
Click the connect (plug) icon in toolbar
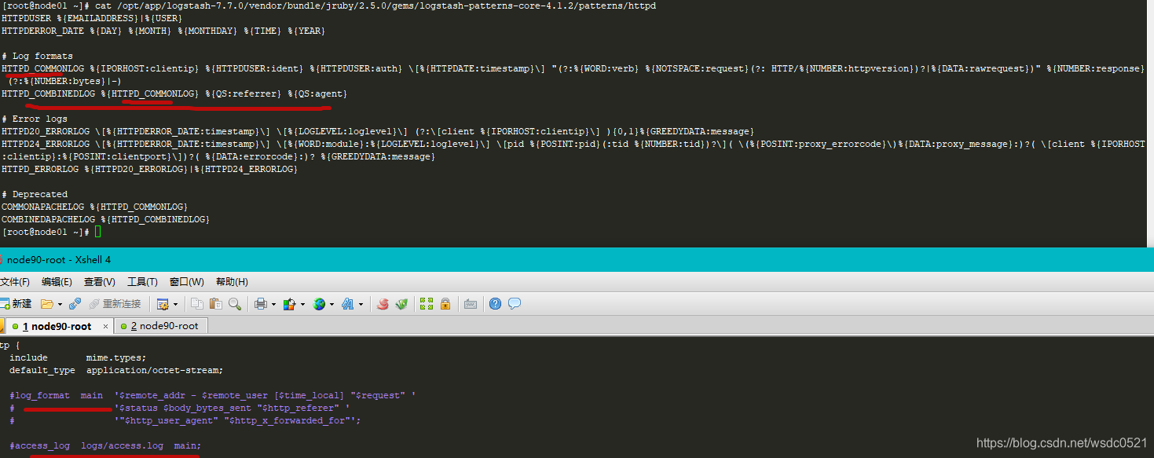(x=75, y=304)
